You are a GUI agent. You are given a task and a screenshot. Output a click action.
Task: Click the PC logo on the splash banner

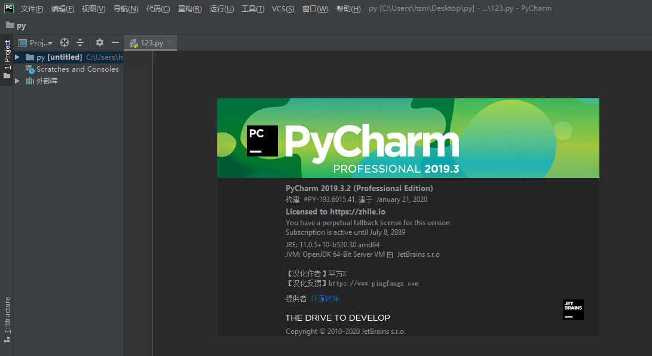coord(262,141)
